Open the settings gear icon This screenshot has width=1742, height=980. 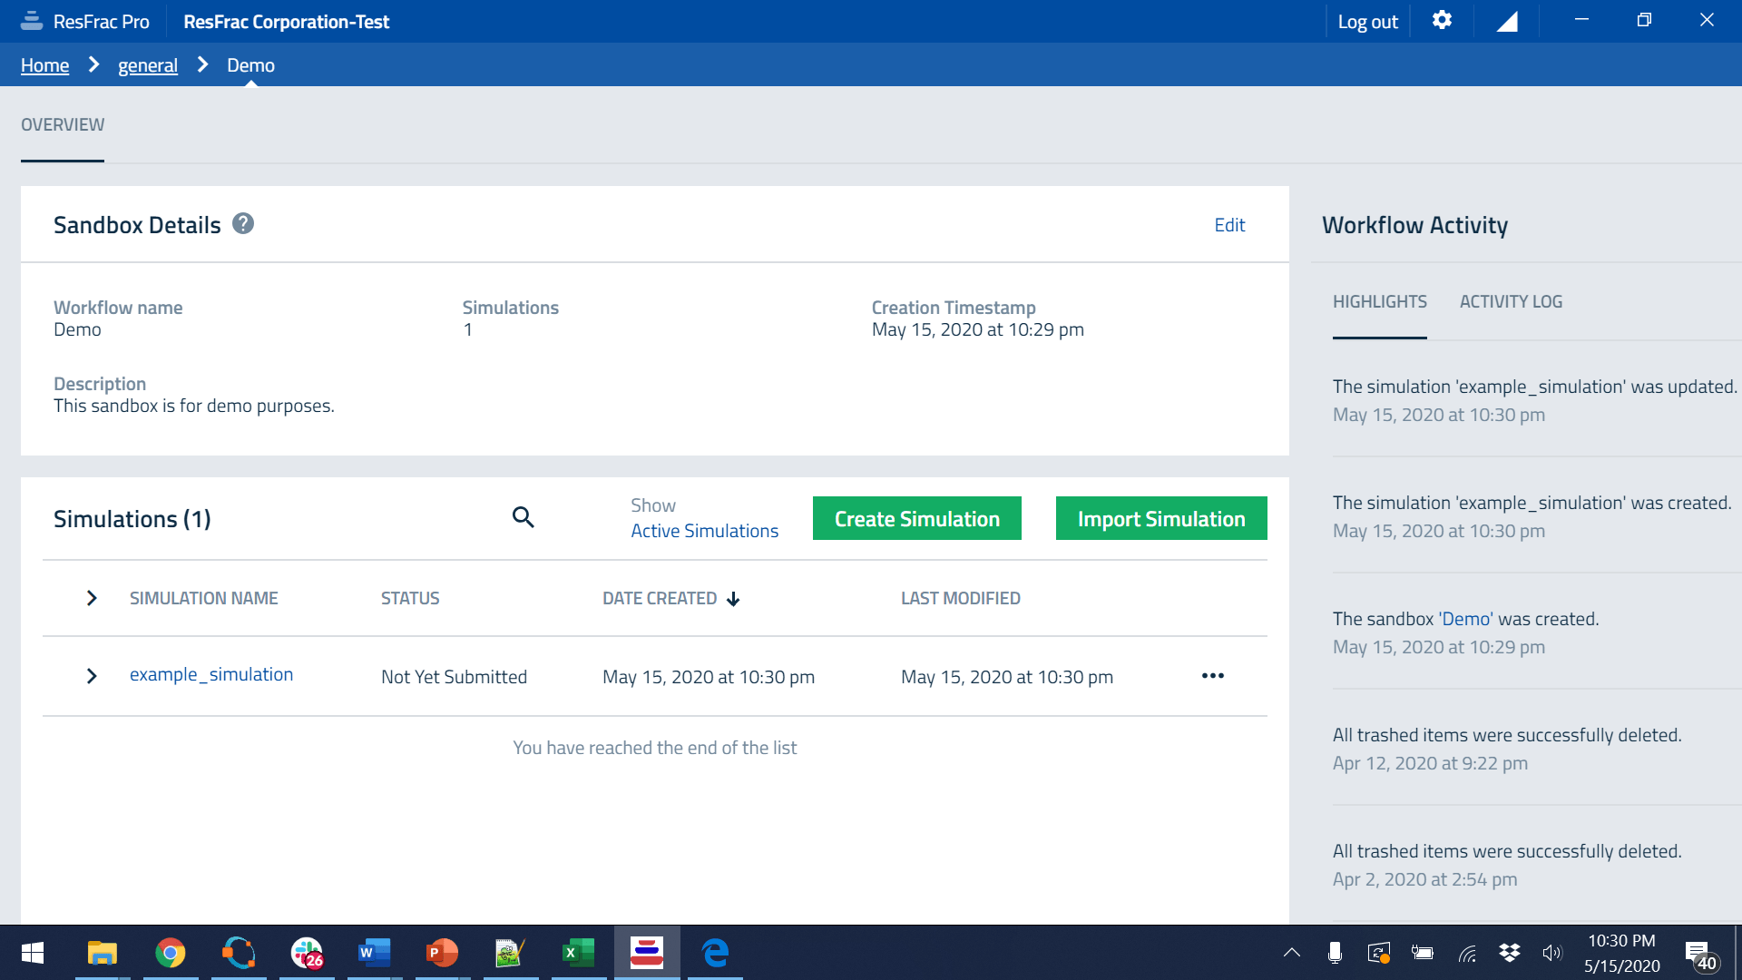point(1442,20)
